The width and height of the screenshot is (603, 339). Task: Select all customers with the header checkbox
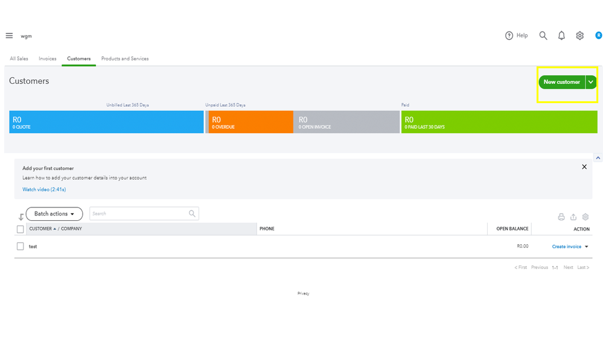click(x=21, y=229)
